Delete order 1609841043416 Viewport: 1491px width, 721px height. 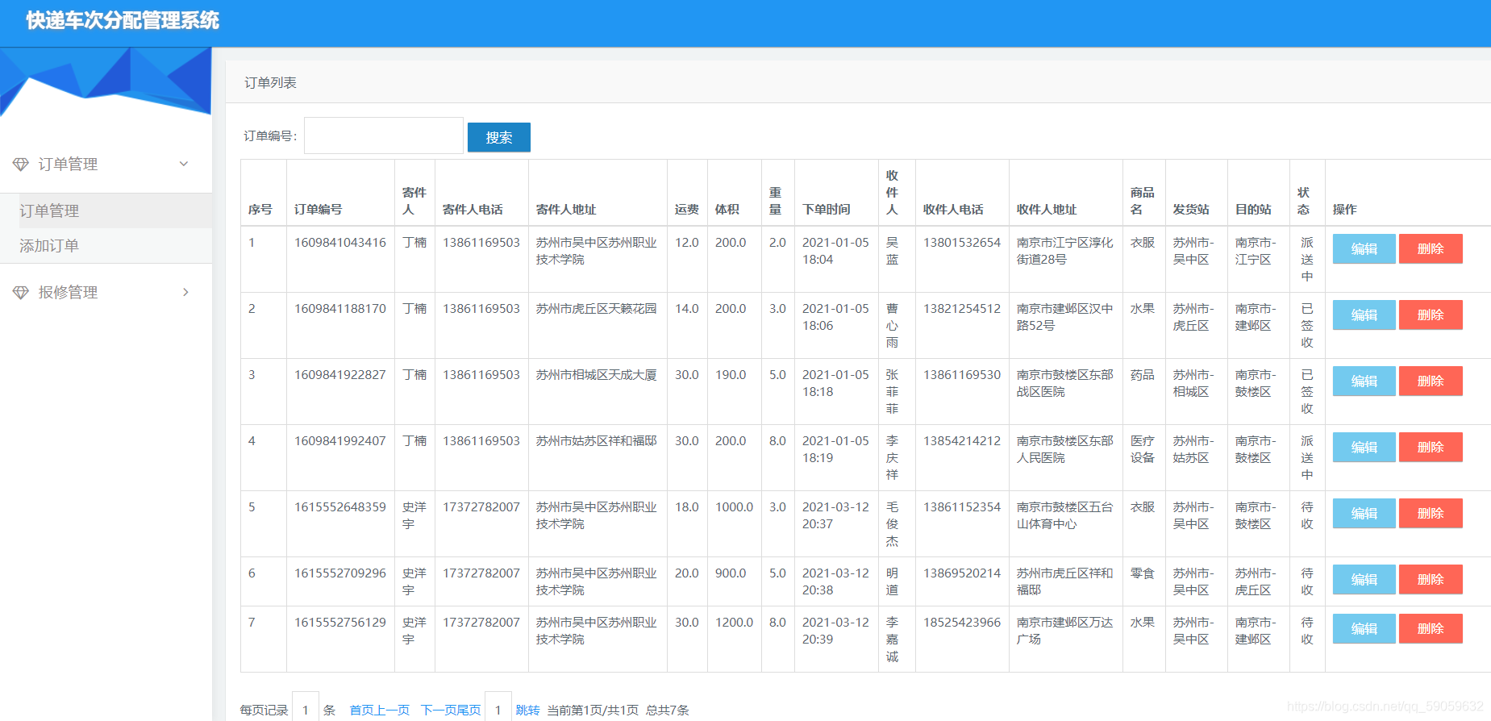click(x=1431, y=248)
